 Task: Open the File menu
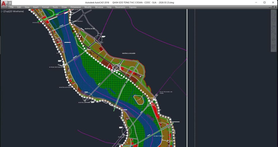pyautogui.click(x=12, y=7)
